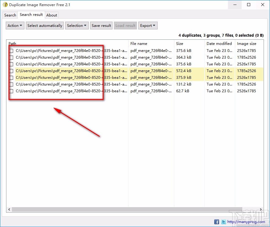Check the first duplicate file's checkbox
270x227 pixels.
click(x=11, y=51)
